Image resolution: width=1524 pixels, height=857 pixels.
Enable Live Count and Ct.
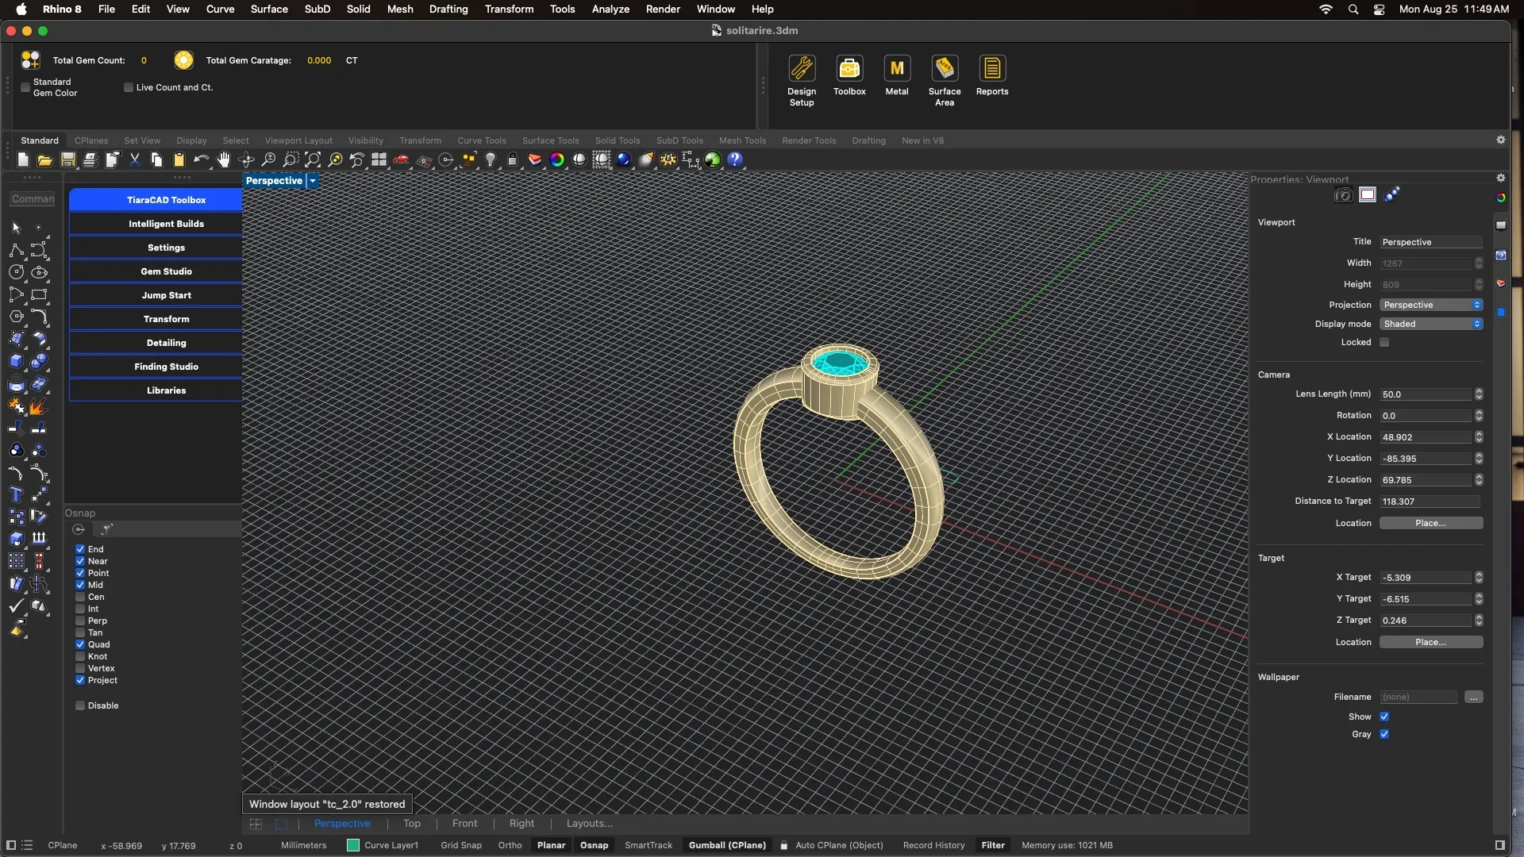[128, 87]
